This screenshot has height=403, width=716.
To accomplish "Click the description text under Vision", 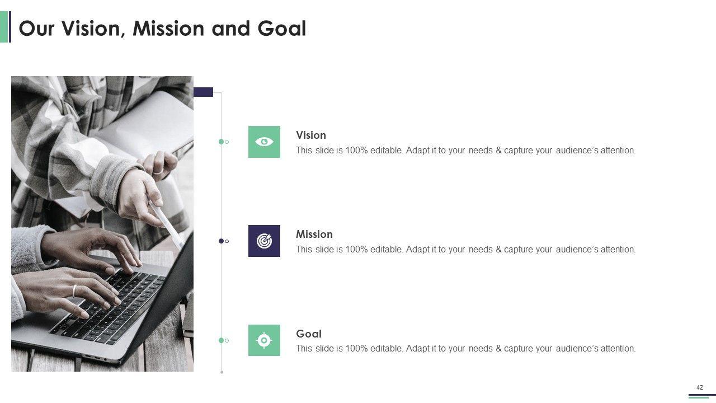I will (465, 151).
